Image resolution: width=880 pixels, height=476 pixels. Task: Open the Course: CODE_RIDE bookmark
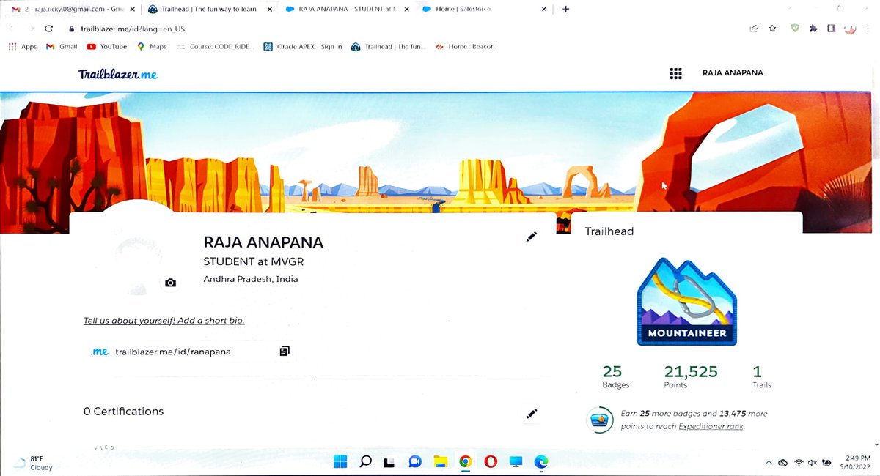(x=216, y=46)
